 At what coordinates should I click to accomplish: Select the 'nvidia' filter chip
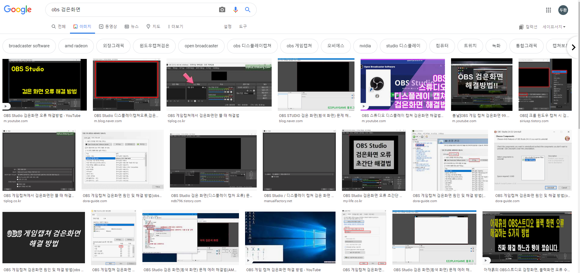[x=365, y=46]
